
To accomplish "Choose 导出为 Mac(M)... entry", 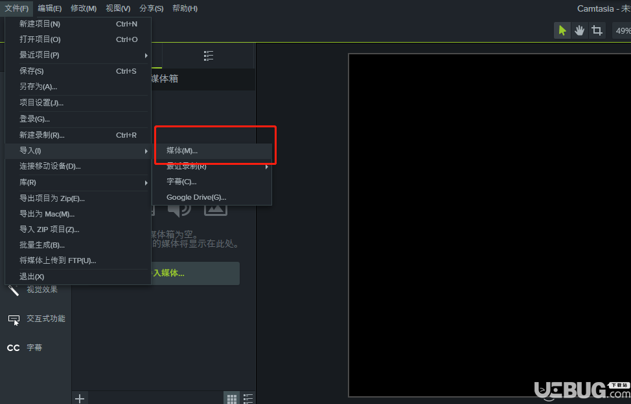I will (78, 214).
